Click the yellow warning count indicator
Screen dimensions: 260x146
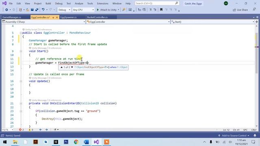pos(31,130)
